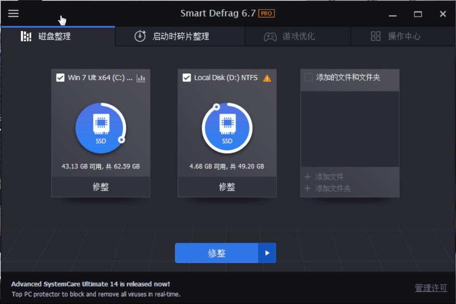Check the 添加的文件和文件夹 checkbox

click(307, 78)
